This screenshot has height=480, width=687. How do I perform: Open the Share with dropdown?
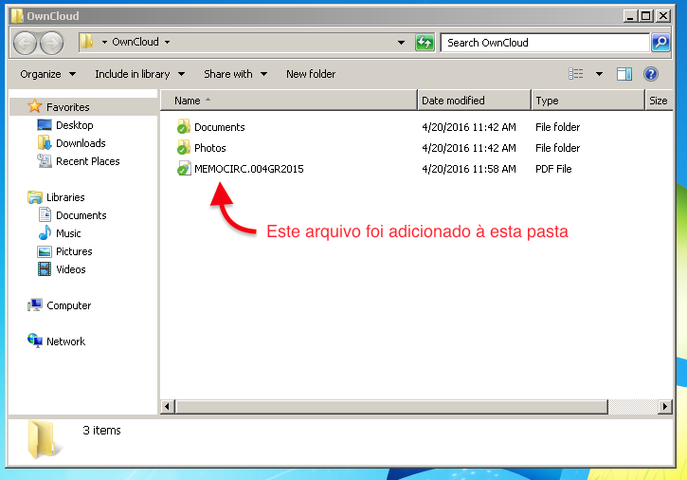235,74
